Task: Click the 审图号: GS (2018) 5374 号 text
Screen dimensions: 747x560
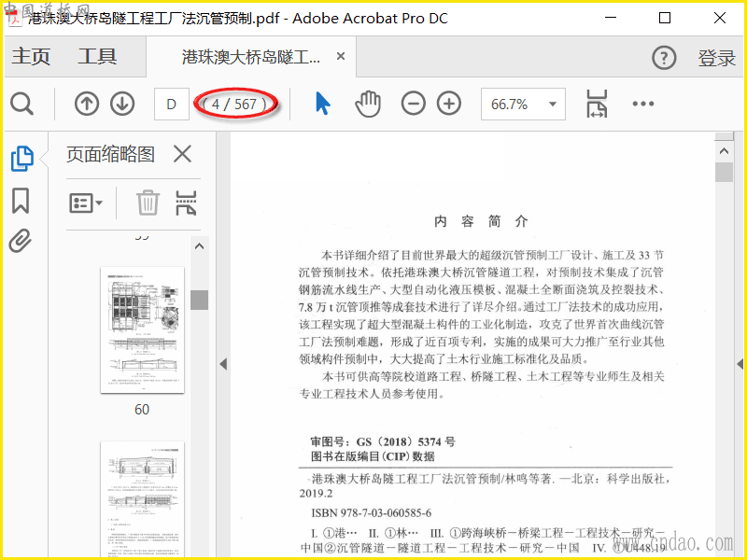Action: point(383,441)
